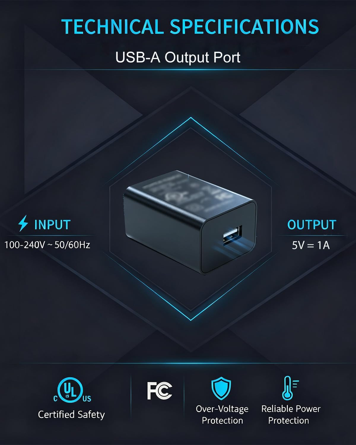Click the Certified Safety caption
This screenshot has width=356, height=445.
click(71, 414)
